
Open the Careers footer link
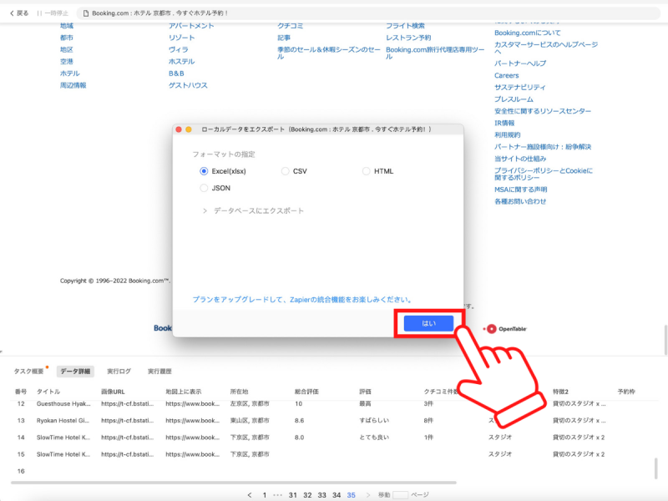coord(507,75)
